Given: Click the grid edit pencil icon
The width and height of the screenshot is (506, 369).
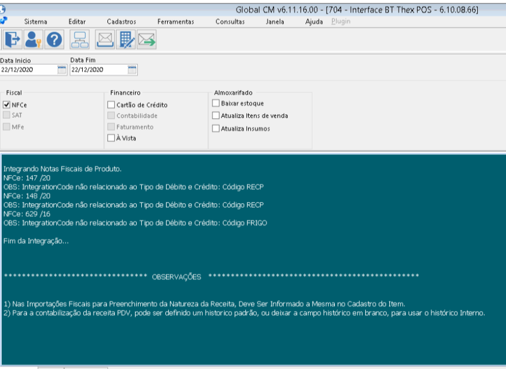Looking at the screenshot, I should 126,40.
